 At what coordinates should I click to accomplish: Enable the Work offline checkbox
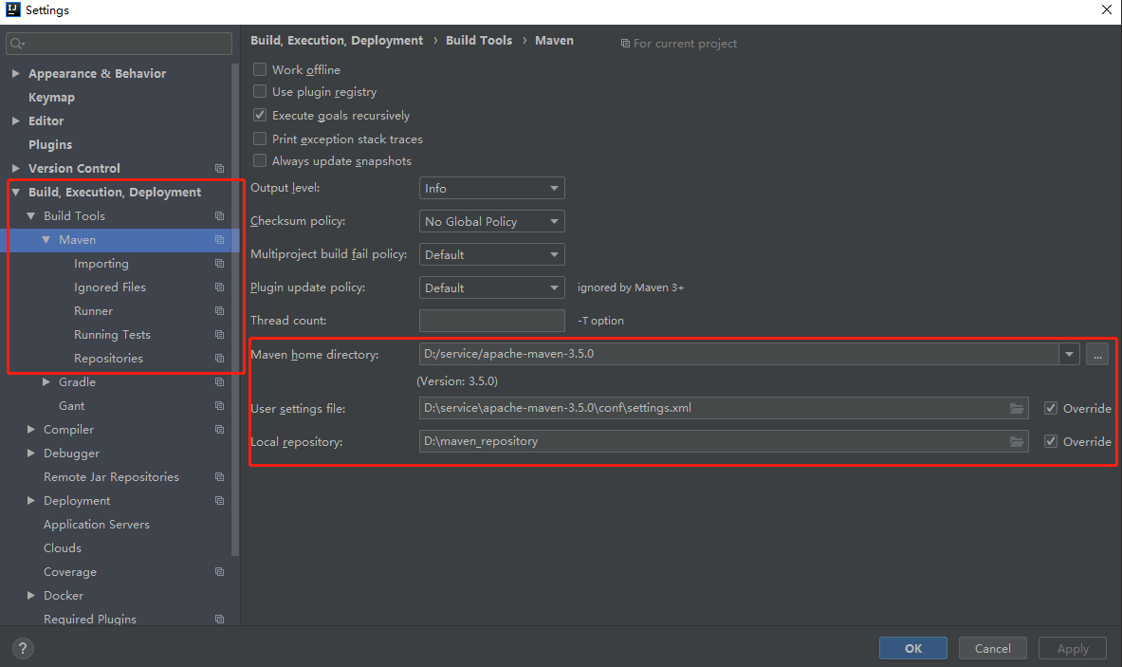(260, 69)
